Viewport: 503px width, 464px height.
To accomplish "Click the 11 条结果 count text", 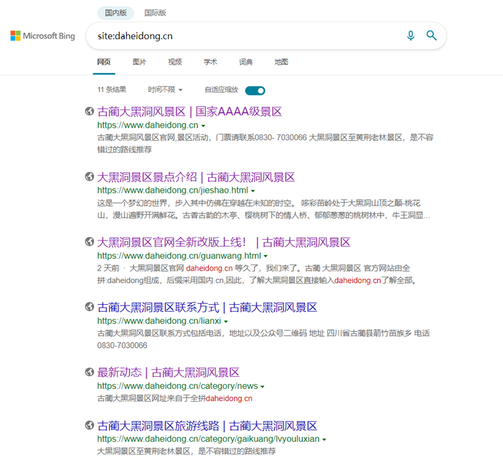I will [x=112, y=89].
